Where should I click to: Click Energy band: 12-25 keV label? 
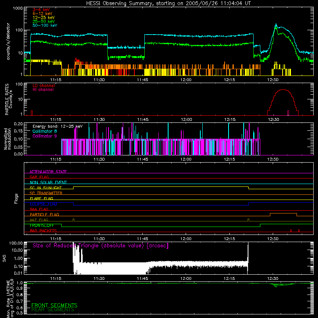pyautogui.click(x=58, y=126)
